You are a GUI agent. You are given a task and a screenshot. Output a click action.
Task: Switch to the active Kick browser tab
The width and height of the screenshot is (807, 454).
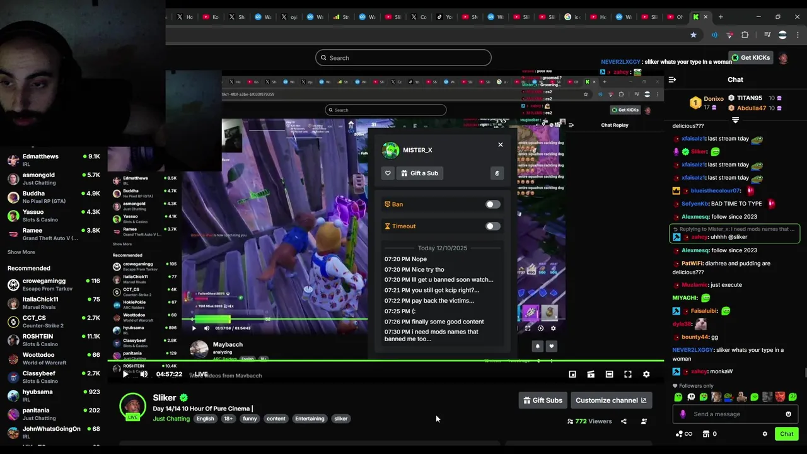click(695, 17)
